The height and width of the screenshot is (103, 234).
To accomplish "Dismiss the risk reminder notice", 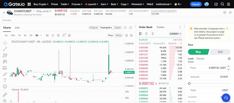I will coord(227,28).
